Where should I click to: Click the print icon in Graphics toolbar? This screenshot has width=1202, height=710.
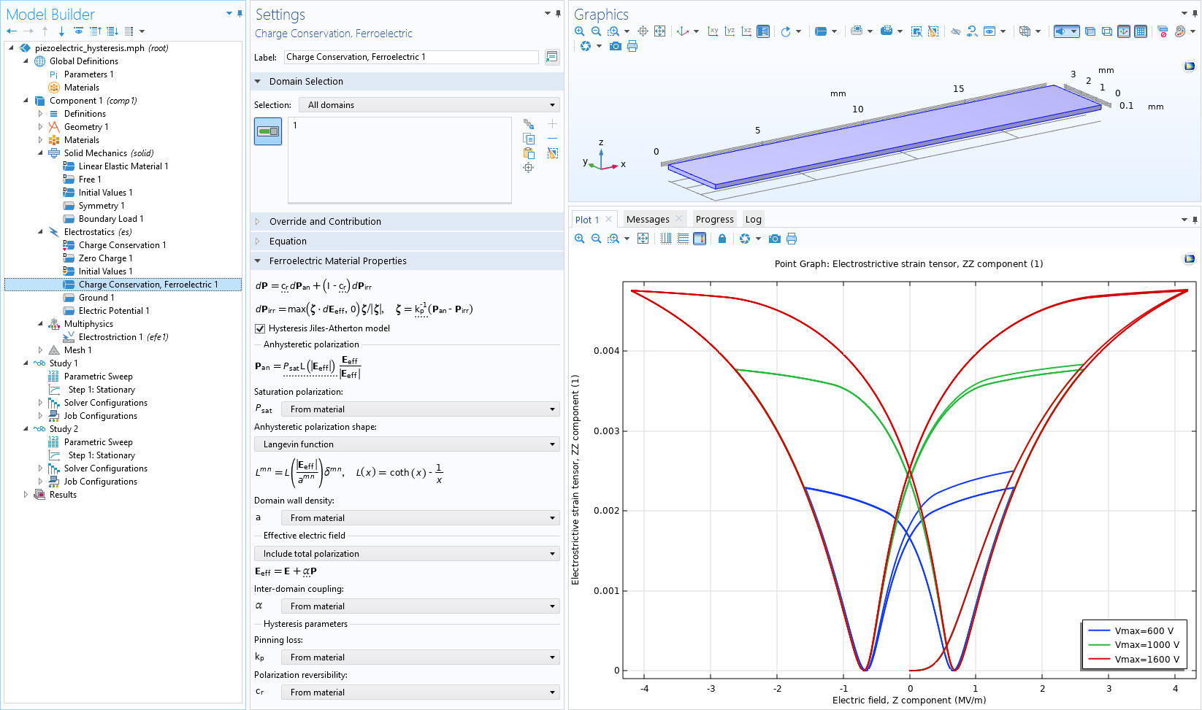(632, 46)
